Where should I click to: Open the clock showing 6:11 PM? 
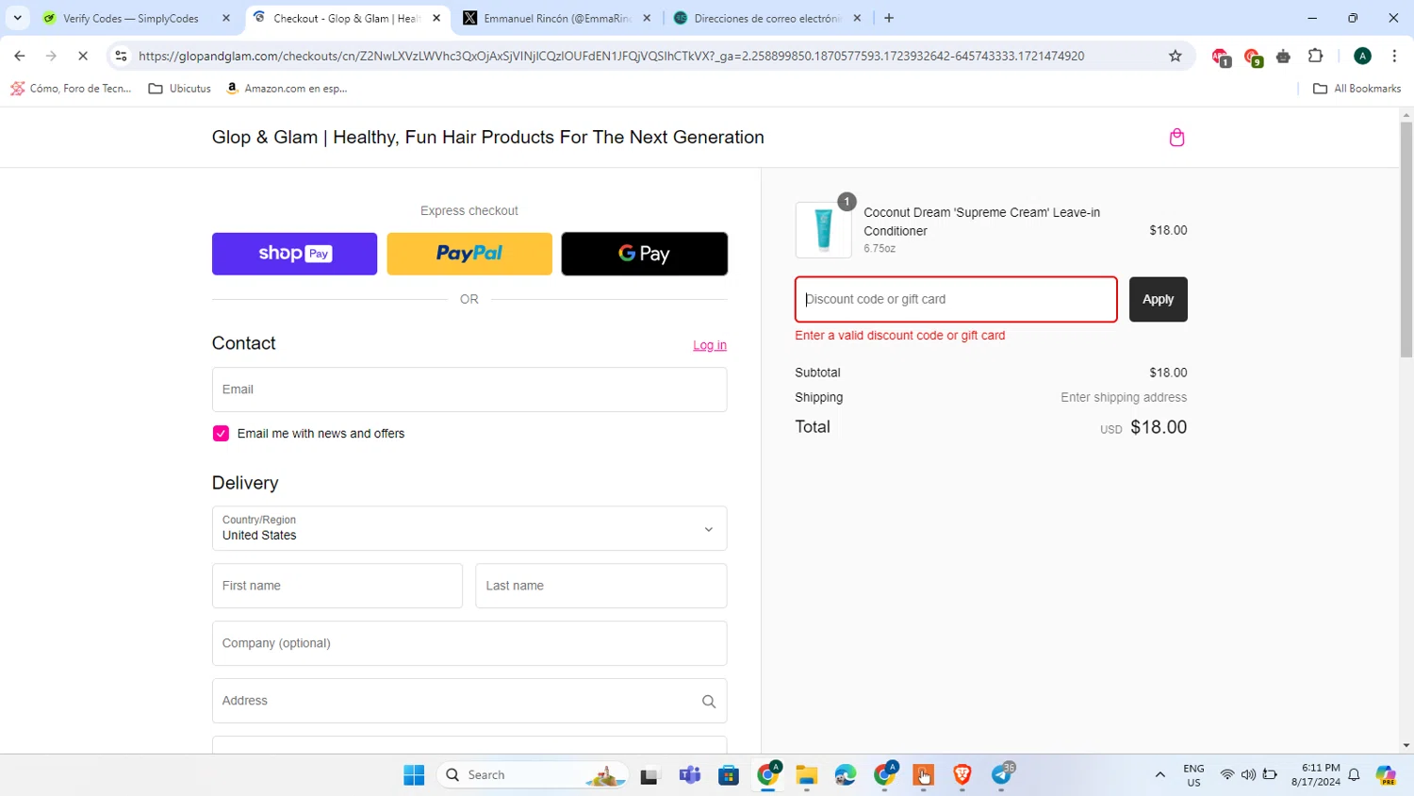[1316, 775]
